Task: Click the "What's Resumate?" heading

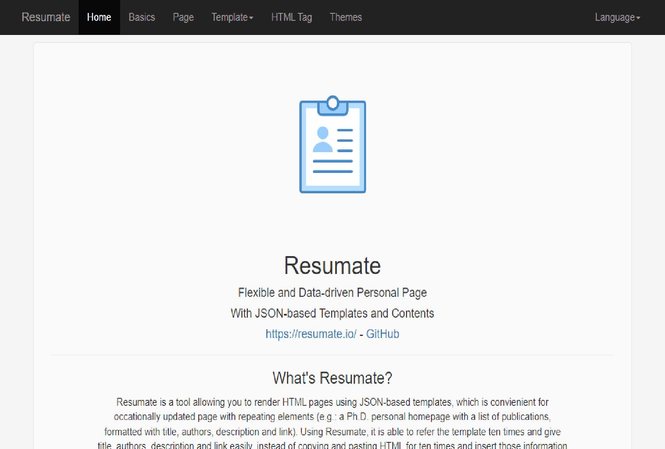Action: pos(332,378)
